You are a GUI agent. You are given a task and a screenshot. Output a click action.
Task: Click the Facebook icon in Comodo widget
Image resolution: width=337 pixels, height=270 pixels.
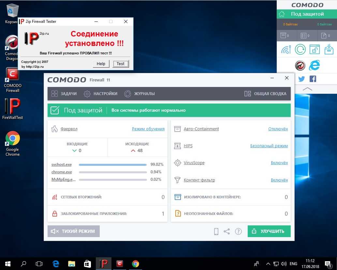pos(313,79)
